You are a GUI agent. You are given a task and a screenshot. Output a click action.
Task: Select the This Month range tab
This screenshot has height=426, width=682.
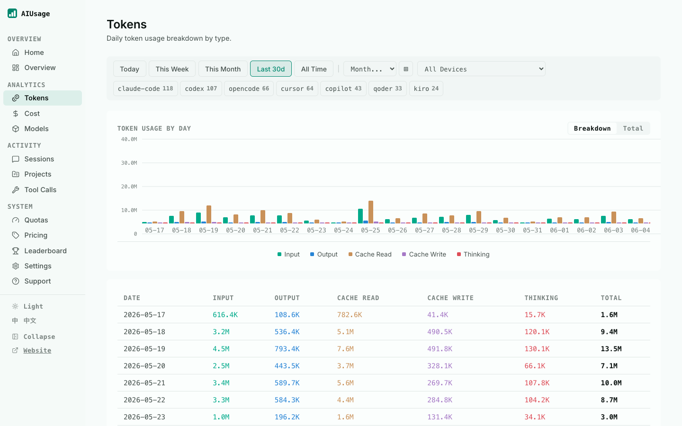pos(223,69)
